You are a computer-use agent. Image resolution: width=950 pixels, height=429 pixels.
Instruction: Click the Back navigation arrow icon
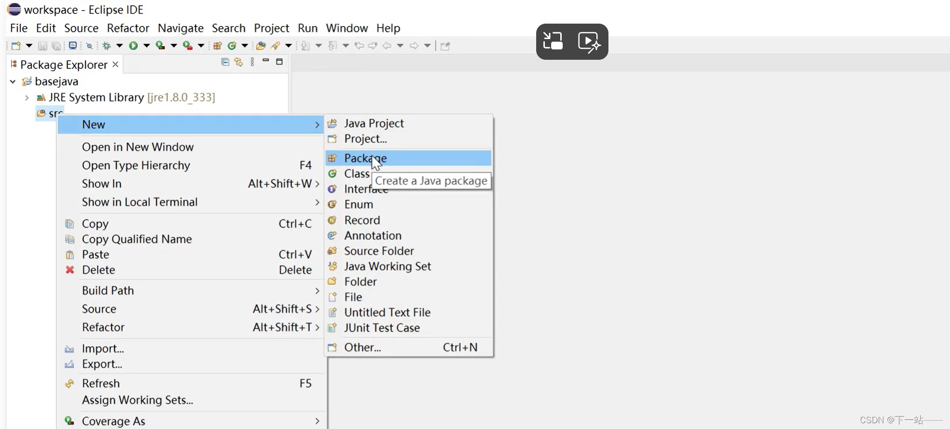coord(387,46)
